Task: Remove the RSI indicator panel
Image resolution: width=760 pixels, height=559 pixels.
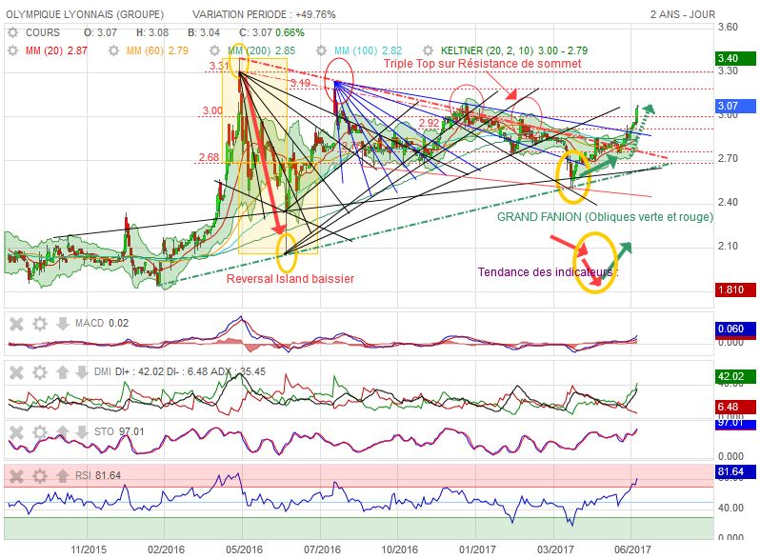Action: coord(16,476)
